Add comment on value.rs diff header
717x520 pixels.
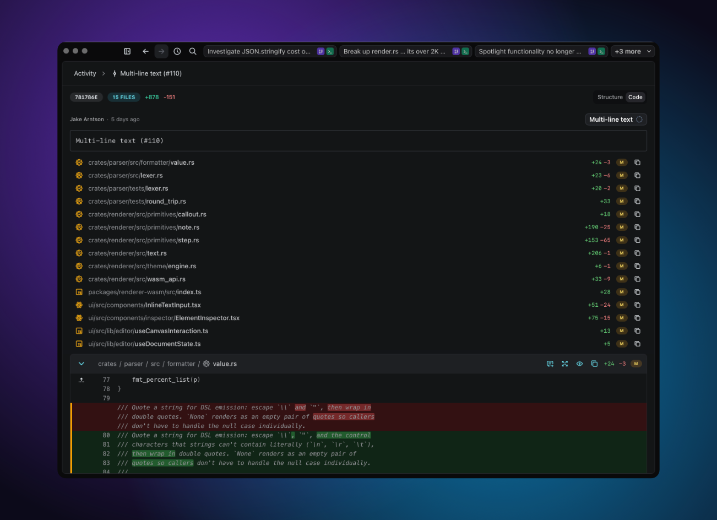[x=550, y=364]
